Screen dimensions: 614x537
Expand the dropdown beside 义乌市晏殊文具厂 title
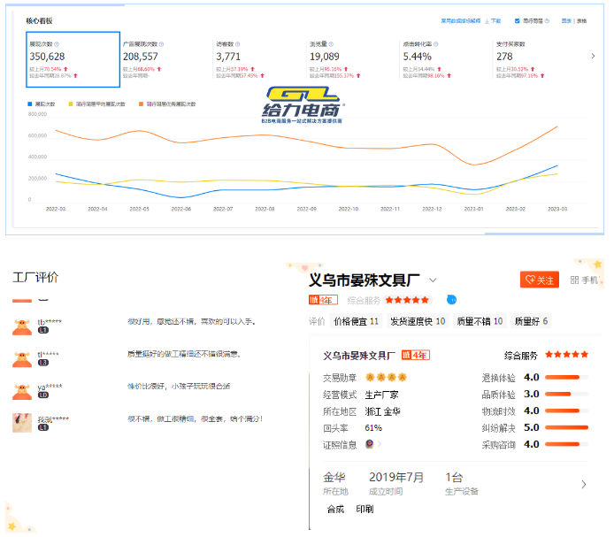(433, 280)
